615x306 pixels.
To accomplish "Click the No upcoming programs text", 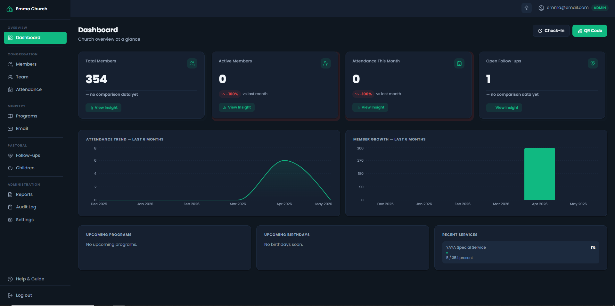I will pos(111,245).
